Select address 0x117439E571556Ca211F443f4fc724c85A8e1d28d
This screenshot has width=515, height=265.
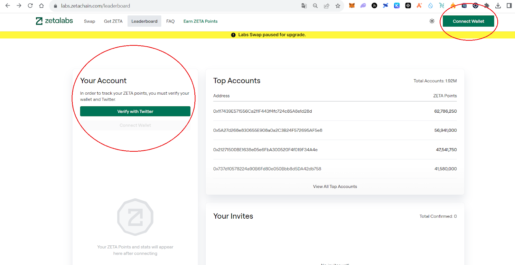[x=263, y=111]
